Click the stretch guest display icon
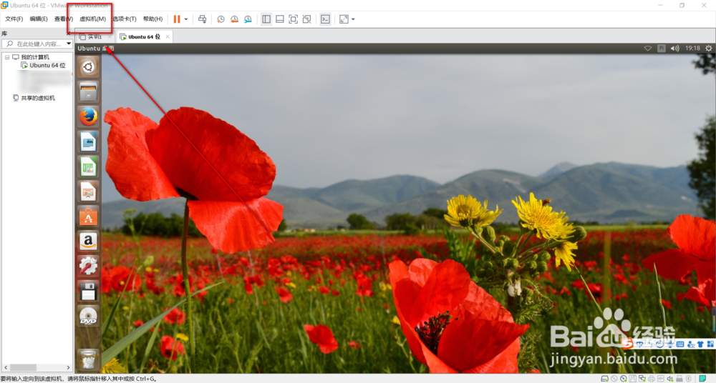The width and height of the screenshot is (716, 383). tap(344, 19)
